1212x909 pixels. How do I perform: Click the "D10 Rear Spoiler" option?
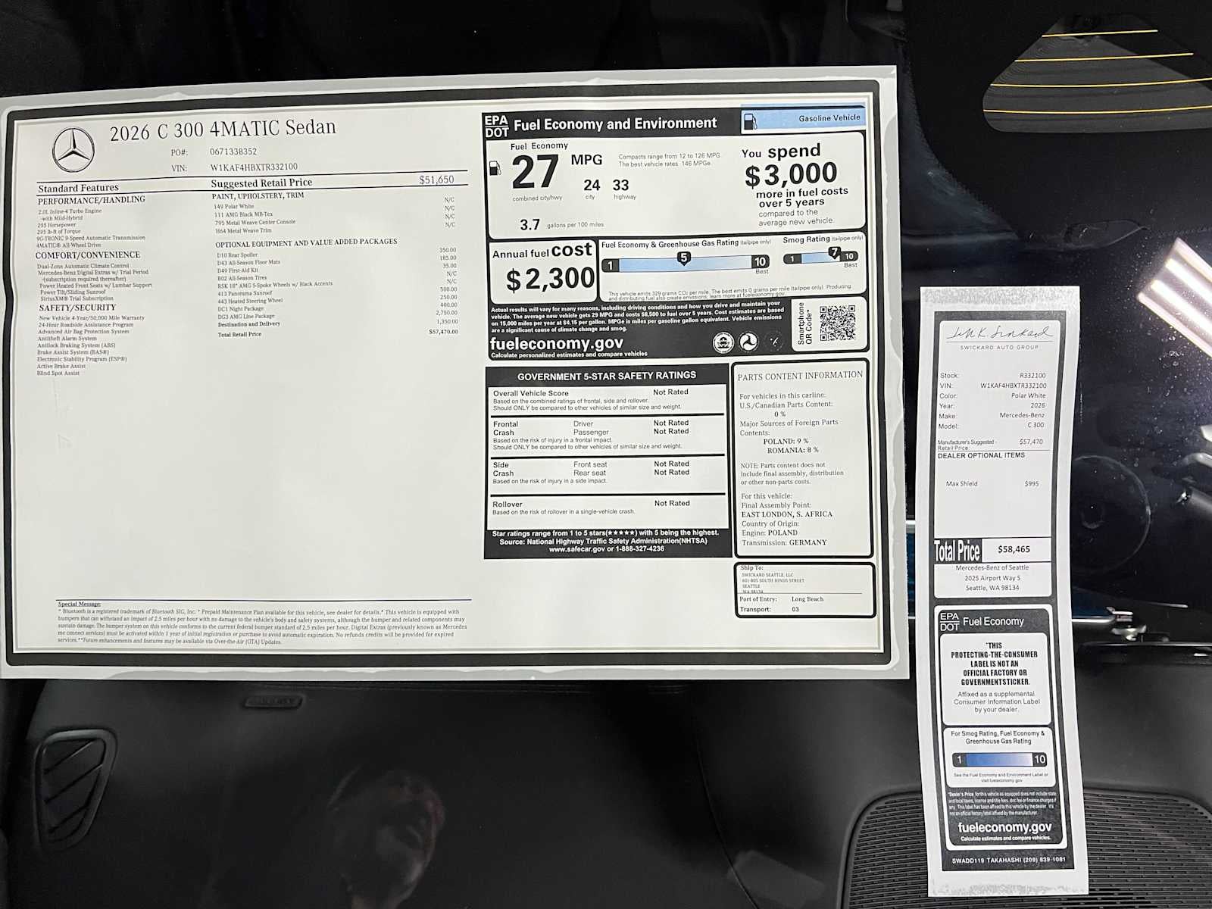[237, 255]
